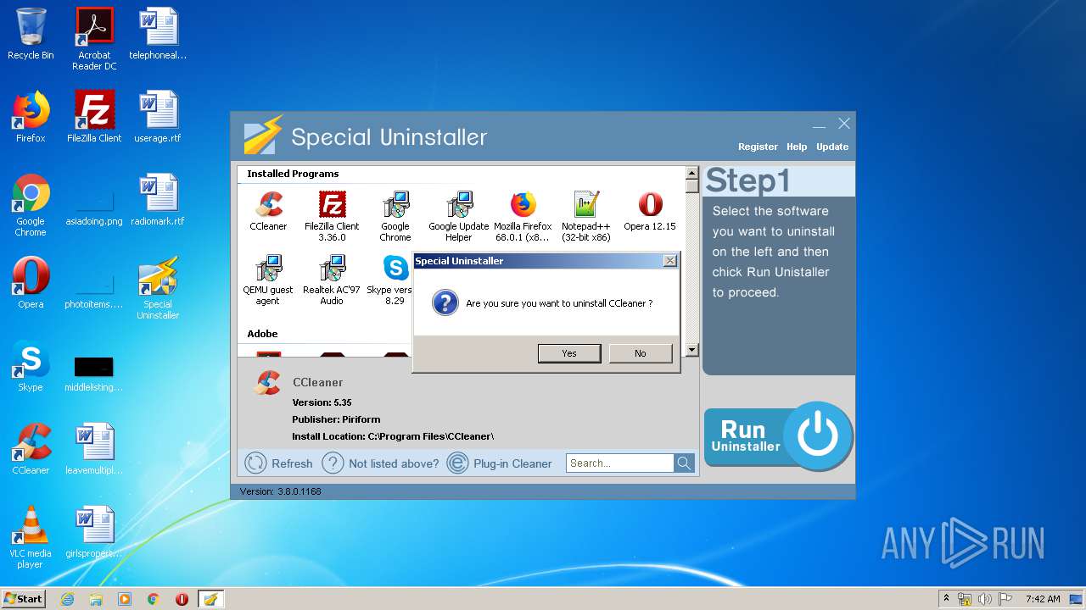Click the Show desktop button in taskbar
The height and width of the screenshot is (610, 1086).
pos(1077,599)
